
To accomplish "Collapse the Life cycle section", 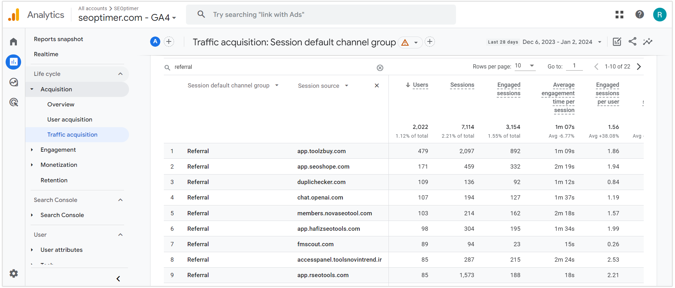I will (x=120, y=74).
